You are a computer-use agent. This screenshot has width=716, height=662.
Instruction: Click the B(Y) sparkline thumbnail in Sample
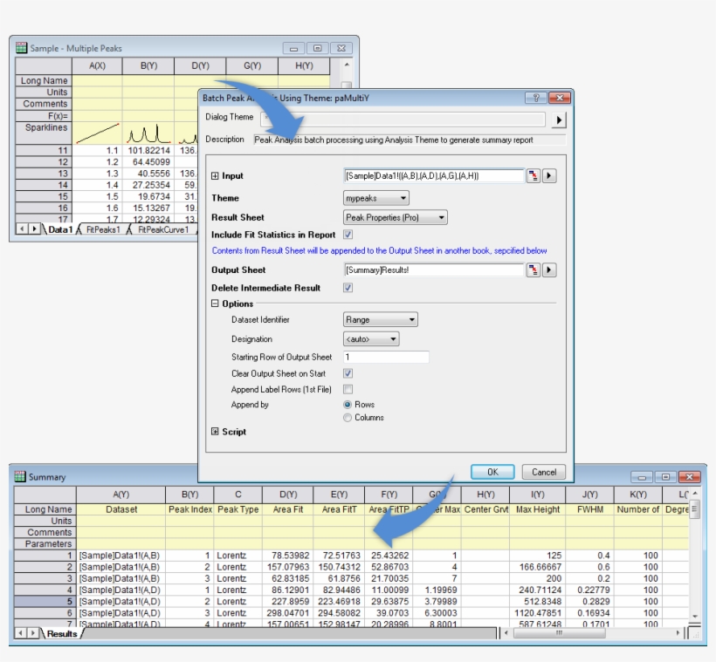(x=148, y=133)
